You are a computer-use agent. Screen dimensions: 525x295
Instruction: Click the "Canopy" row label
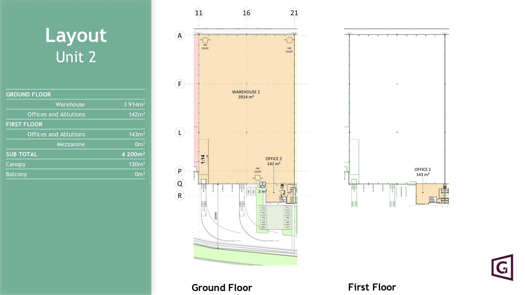click(16, 164)
